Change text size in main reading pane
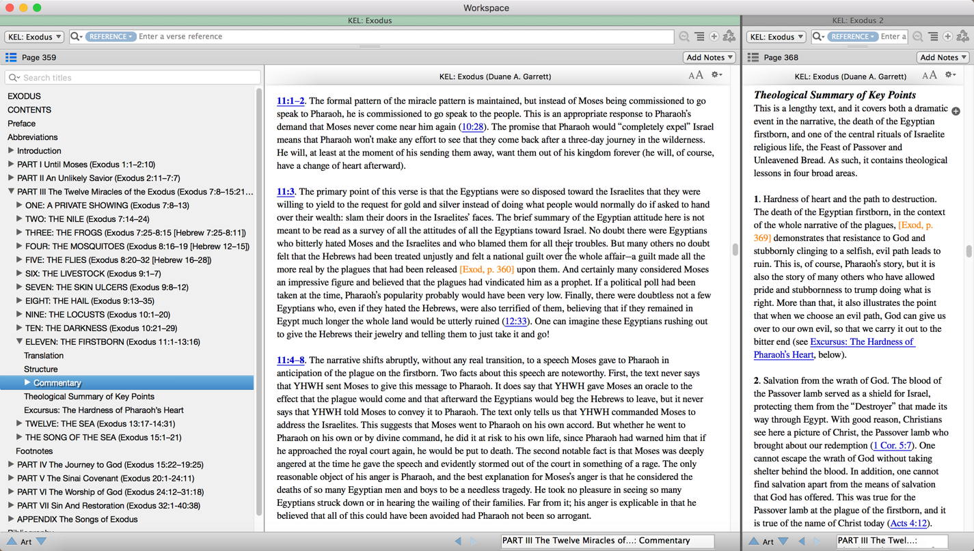This screenshot has height=551, width=974. [696, 76]
